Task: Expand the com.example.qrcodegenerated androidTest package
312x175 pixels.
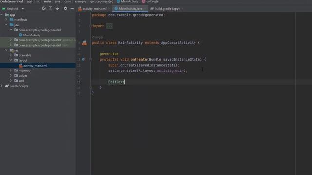Action: coord(11,40)
